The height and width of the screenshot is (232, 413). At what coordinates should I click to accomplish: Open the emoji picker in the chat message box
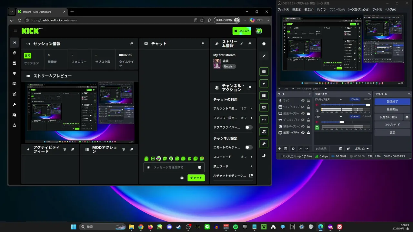[200, 167]
